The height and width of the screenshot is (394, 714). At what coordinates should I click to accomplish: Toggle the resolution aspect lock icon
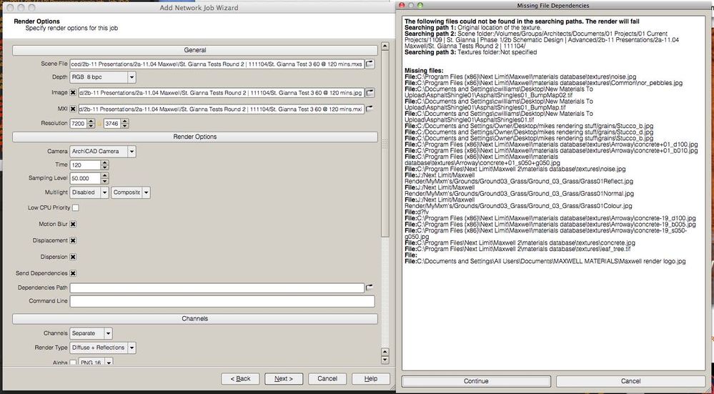pyautogui.click(x=99, y=124)
